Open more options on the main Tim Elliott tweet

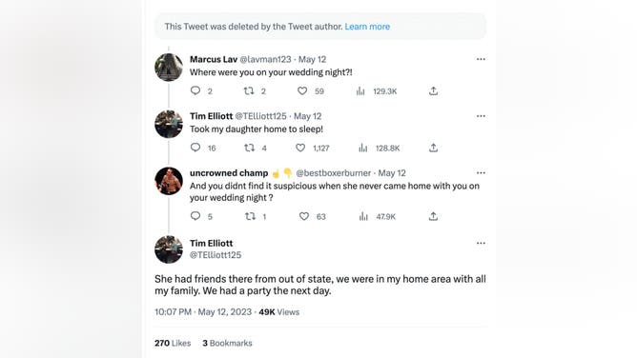click(481, 243)
